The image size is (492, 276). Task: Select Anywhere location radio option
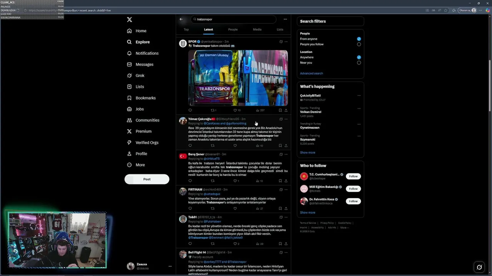click(x=359, y=57)
